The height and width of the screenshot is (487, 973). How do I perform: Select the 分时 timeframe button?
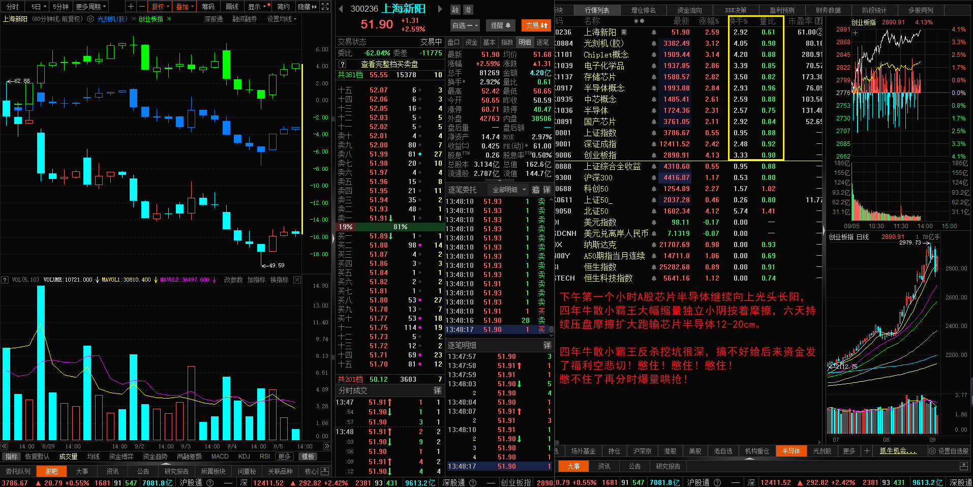coord(13,7)
